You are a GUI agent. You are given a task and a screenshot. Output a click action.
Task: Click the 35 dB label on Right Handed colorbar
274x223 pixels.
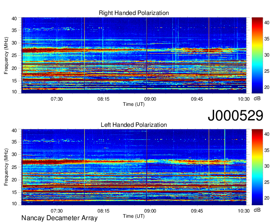267,39
